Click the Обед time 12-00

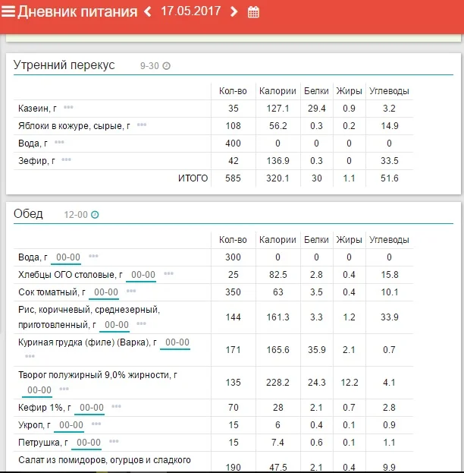(x=76, y=215)
